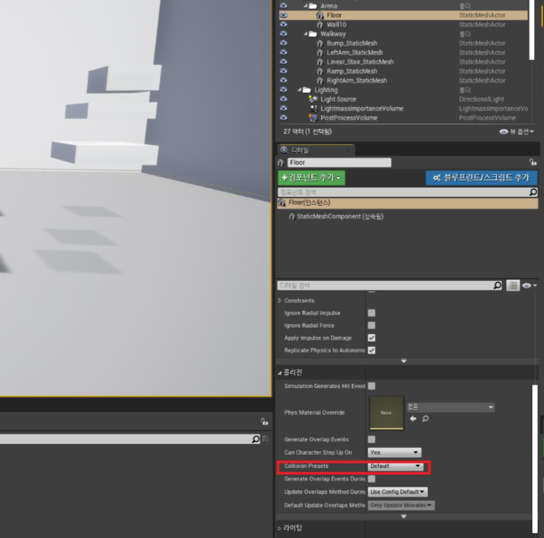
Task: Collapse the Arena folder
Action: 306,6
